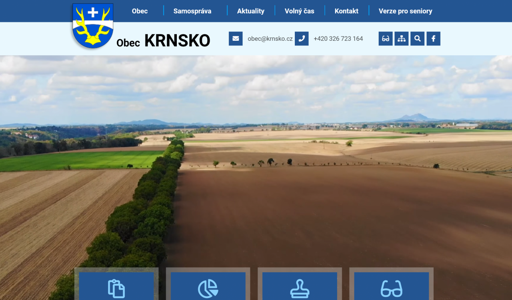The width and height of the screenshot is (512, 300).
Task: Navigate to the Kontakt page
Action: coord(346,11)
